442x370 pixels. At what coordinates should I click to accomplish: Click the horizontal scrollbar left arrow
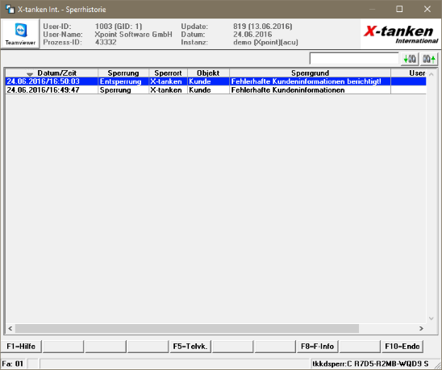pyautogui.click(x=10, y=328)
